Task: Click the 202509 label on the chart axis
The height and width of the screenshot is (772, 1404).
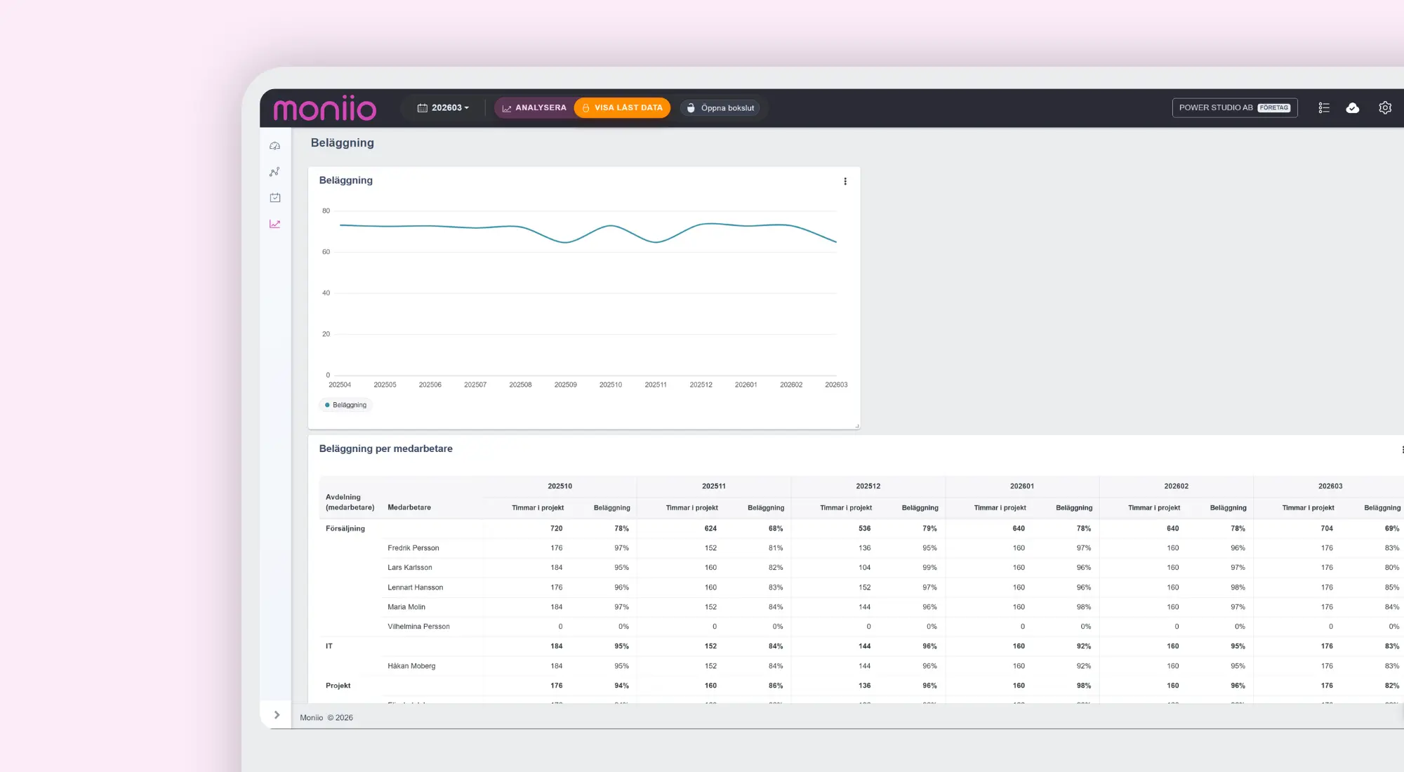Action: coord(566,385)
